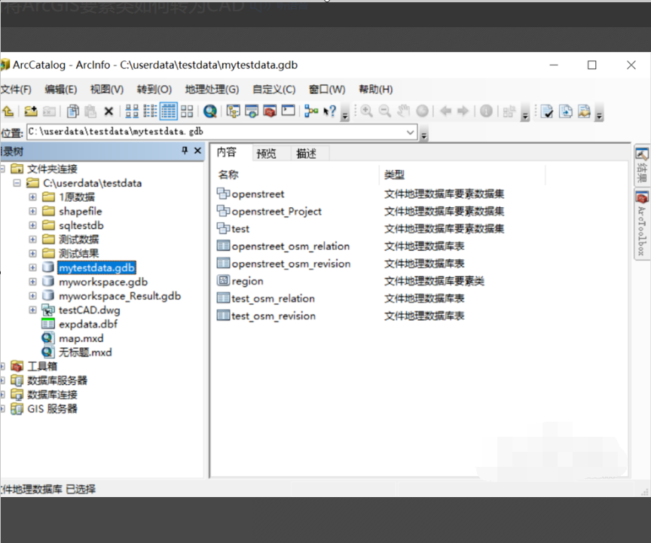651x543 pixels.
Task: Open the location path dropdown
Action: pyautogui.click(x=410, y=133)
